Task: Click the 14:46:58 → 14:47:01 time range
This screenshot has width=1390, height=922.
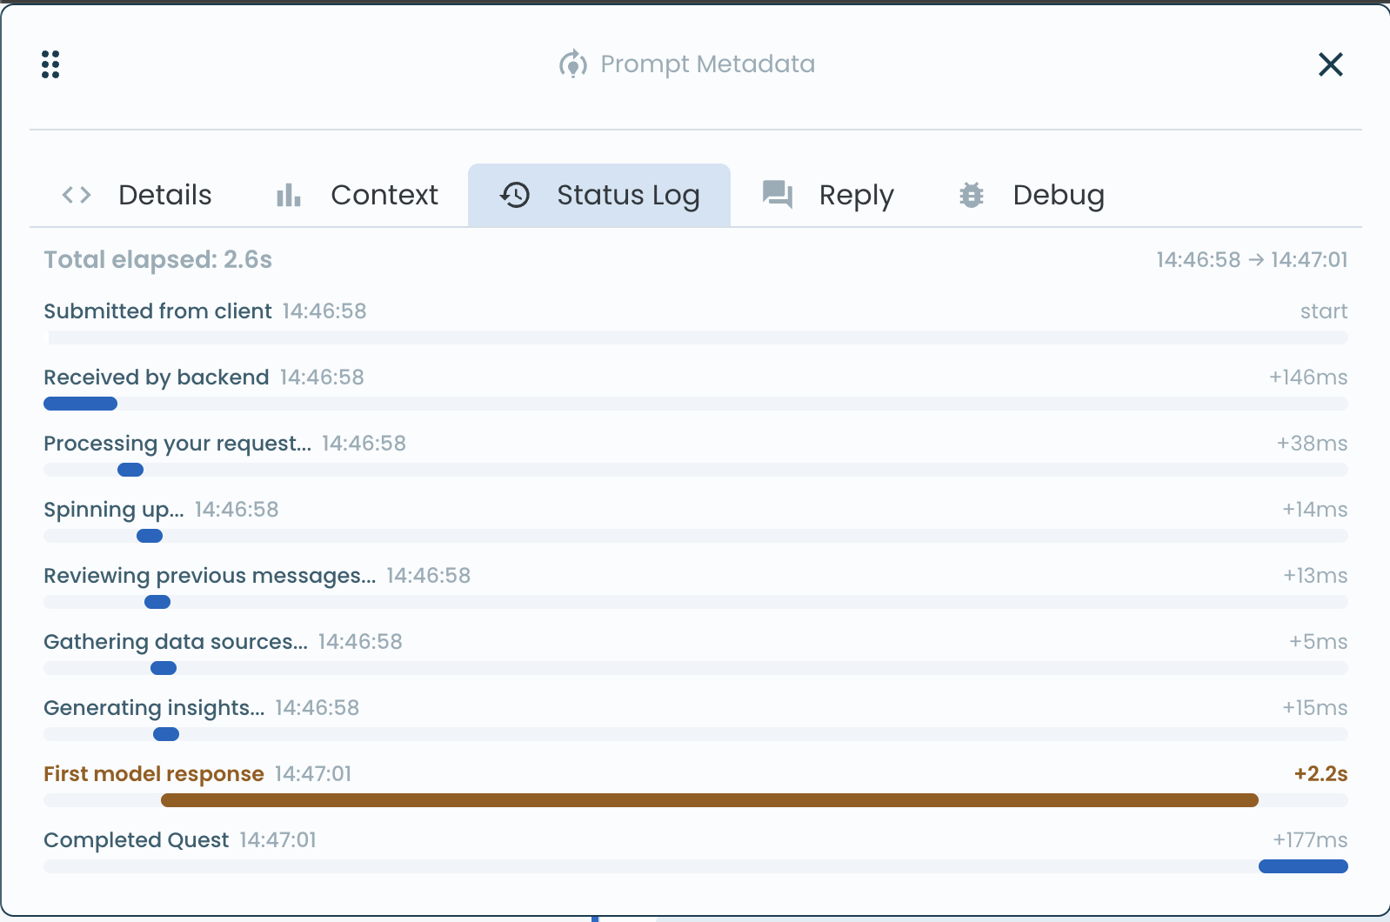Action: click(1252, 259)
